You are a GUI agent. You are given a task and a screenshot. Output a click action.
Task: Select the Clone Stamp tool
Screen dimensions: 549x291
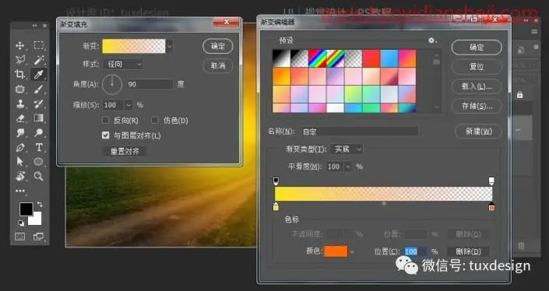click(x=20, y=104)
